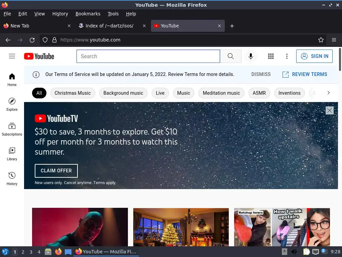Open the Tools menu

pyautogui.click(x=113, y=14)
